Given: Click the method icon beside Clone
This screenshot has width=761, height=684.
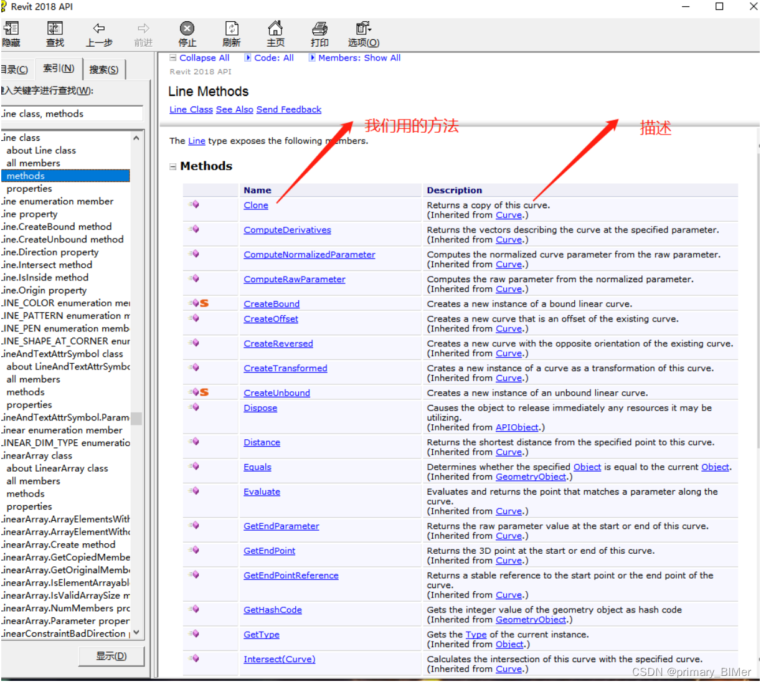Looking at the screenshot, I should click(x=194, y=204).
